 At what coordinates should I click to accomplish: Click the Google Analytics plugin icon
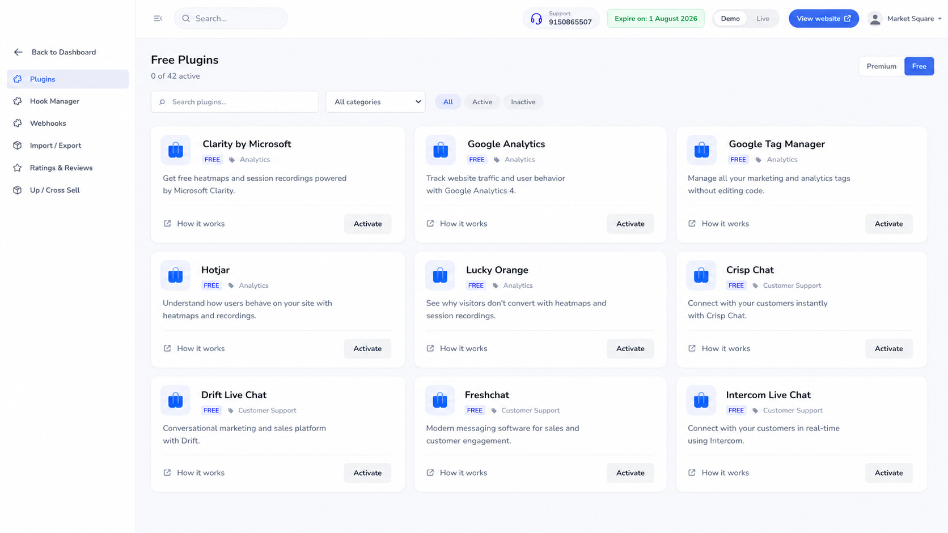pos(441,150)
